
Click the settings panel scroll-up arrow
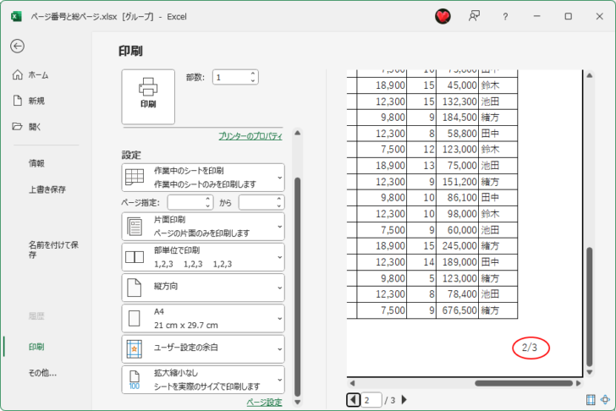297,134
